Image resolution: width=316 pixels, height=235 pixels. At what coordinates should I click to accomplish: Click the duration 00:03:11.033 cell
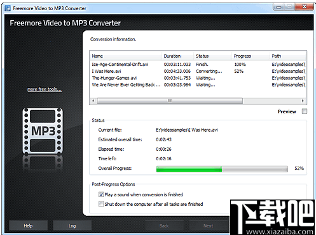click(x=177, y=64)
